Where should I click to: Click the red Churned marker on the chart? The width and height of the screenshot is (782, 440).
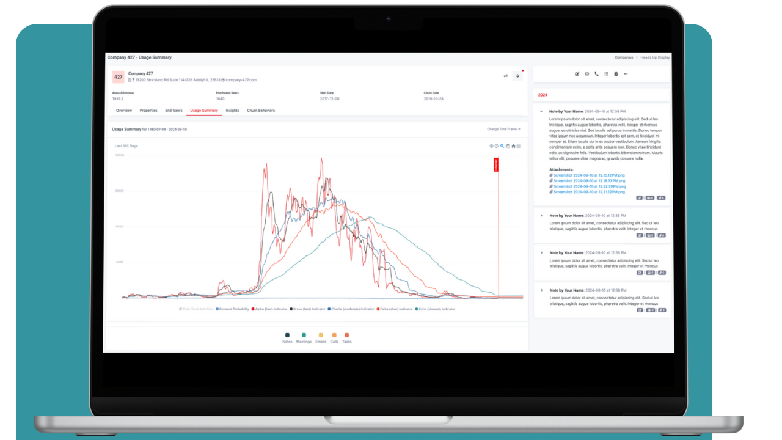496,164
